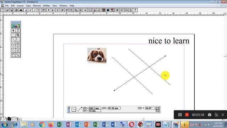Click the Actual Size toolbar icon
The image size is (227, 128).
coord(126,10)
